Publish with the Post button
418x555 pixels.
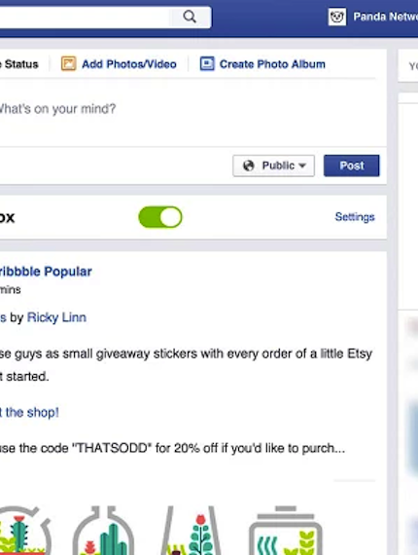(352, 166)
